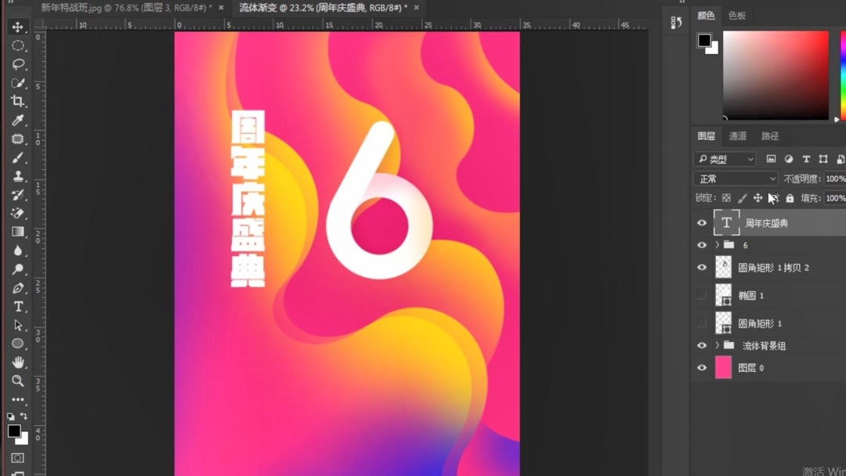Activate the Lasso tool
846x476 pixels.
tap(17, 64)
